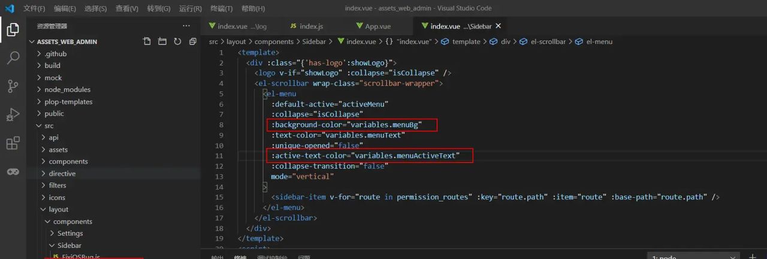Open the 帮助(H) menu
Screen dimensions: 767x259
point(253,8)
